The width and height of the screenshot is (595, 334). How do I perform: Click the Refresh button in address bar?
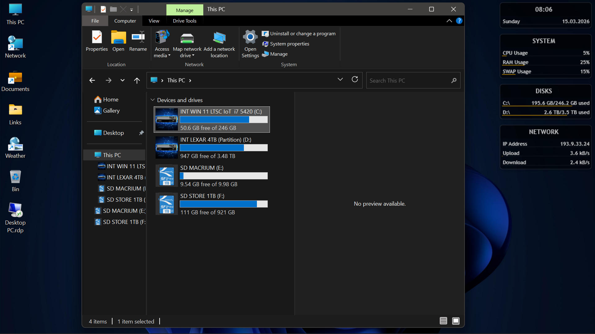[355, 79]
